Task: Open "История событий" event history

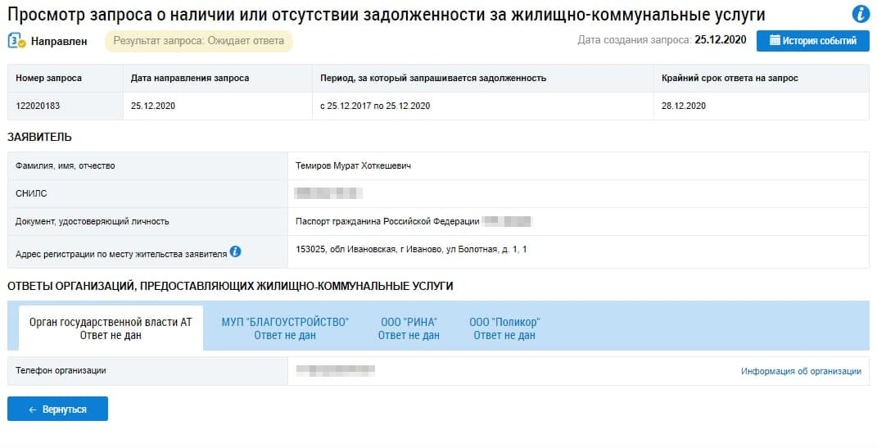Action: (812, 41)
